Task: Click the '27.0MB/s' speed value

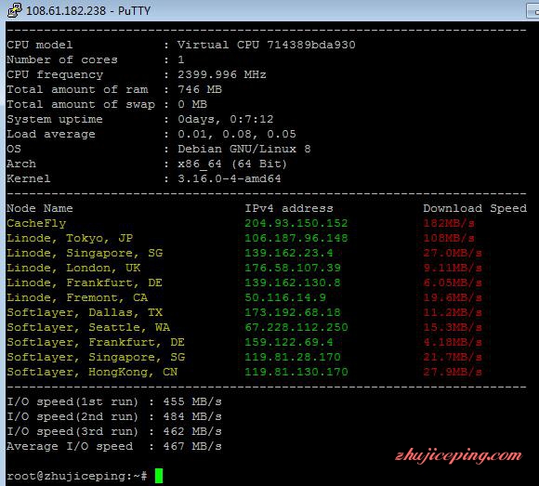Action: pos(453,253)
